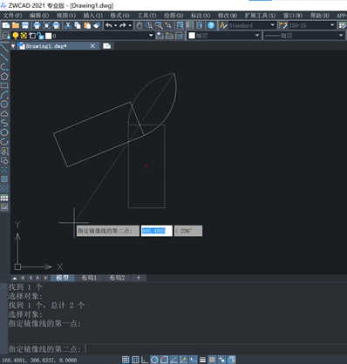
Task: Click the Print icon in toolbar
Action: pyautogui.click(x=37, y=25)
